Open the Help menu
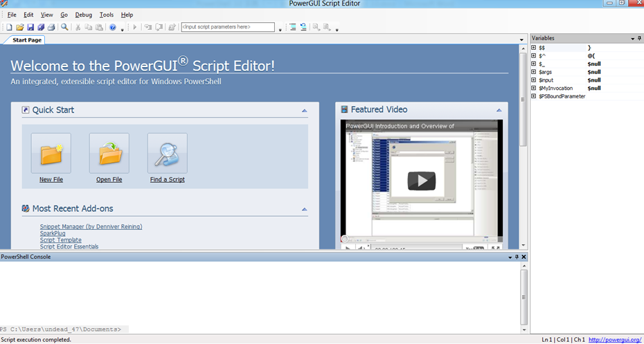Viewport: 644px width, 344px height. [x=127, y=15]
